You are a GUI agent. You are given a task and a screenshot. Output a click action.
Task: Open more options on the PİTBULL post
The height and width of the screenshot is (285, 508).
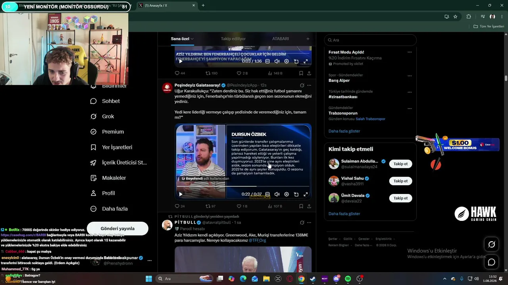309,222
